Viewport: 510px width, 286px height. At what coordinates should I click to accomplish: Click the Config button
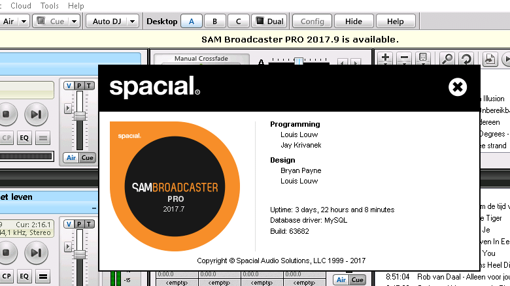coord(313,22)
